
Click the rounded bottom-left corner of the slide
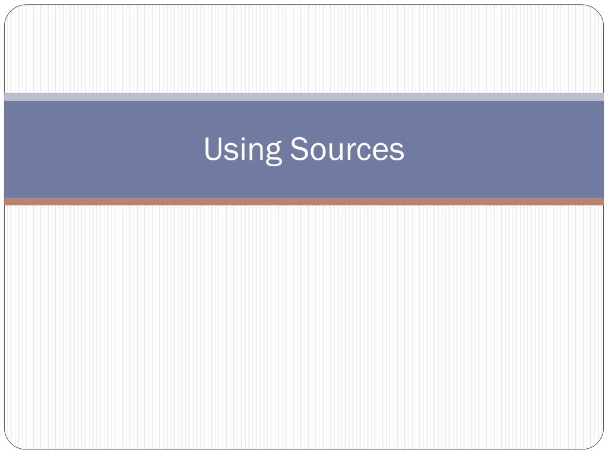(11, 443)
